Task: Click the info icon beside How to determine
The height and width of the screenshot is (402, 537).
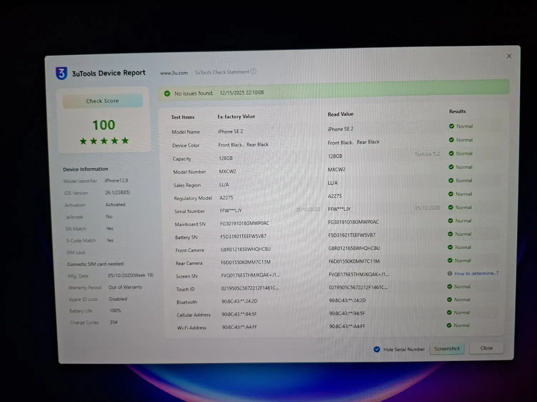Action: pos(450,273)
